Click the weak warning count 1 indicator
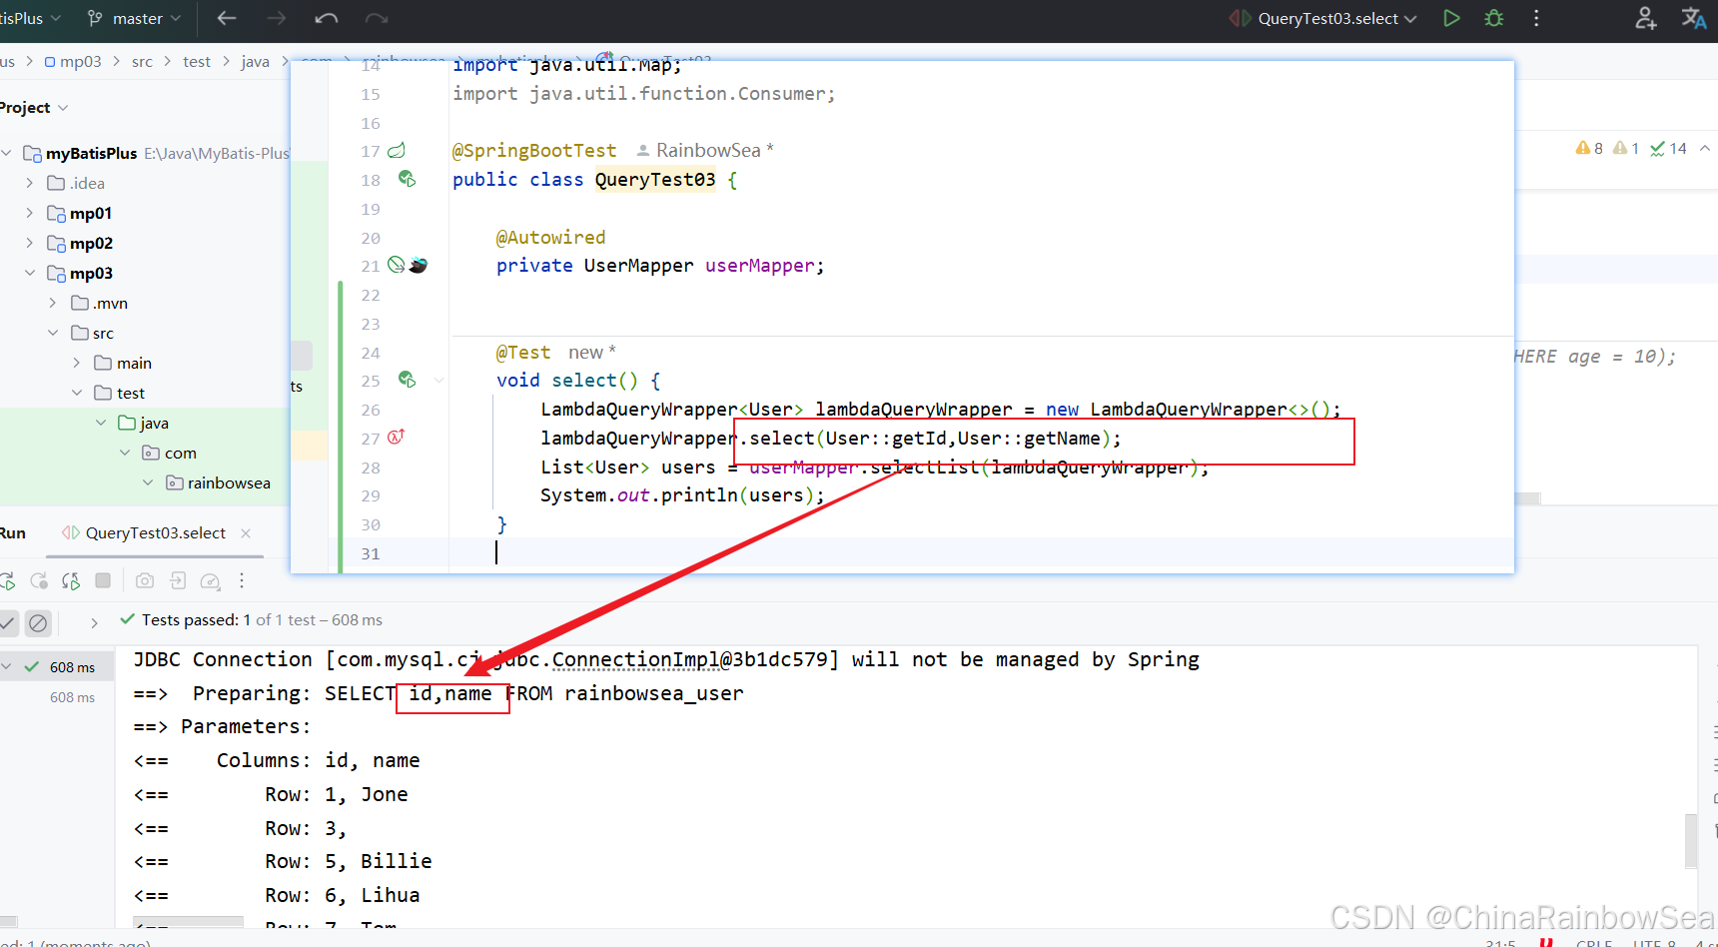The height and width of the screenshot is (947, 1718). tap(1626, 148)
